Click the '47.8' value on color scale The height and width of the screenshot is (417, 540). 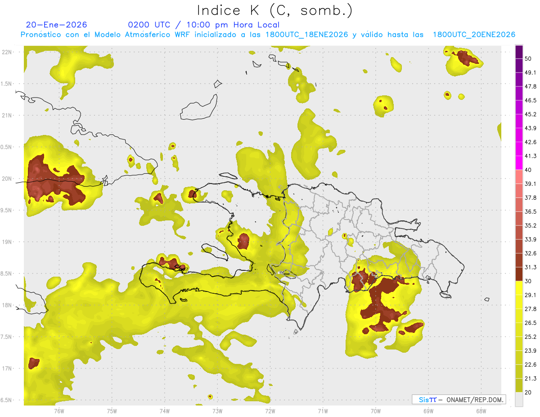[531, 86]
